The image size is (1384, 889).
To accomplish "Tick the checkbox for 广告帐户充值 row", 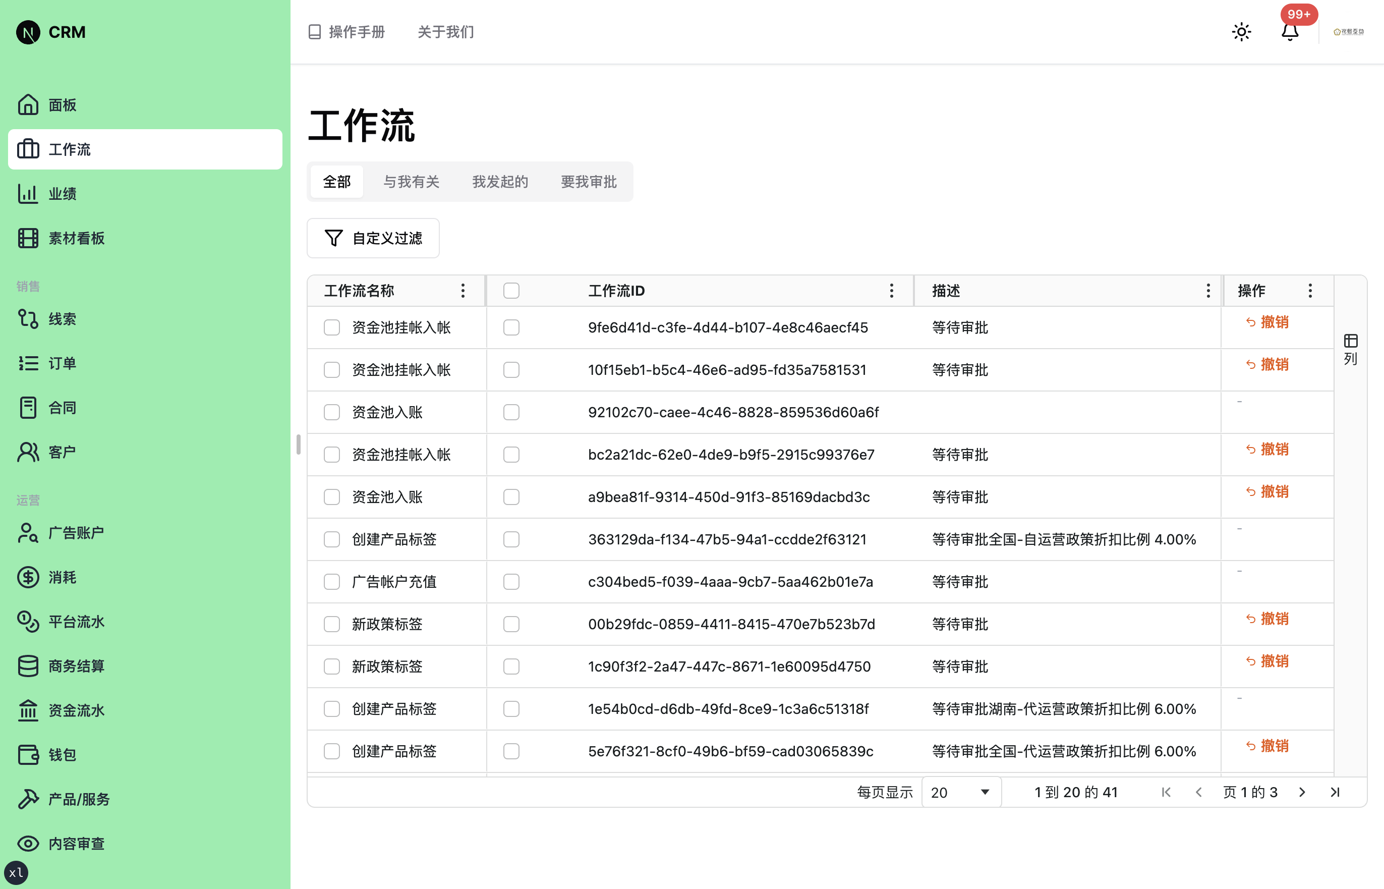I will tap(332, 582).
